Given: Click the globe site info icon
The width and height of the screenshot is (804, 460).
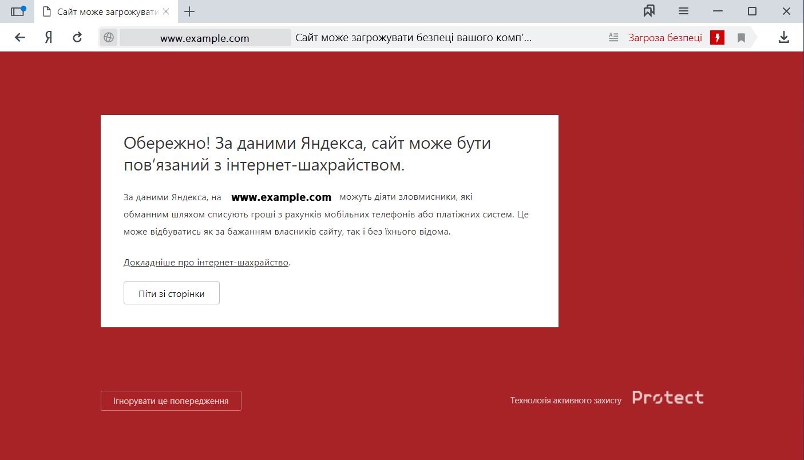Looking at the screenshot, I should click(x=109, y=38).
